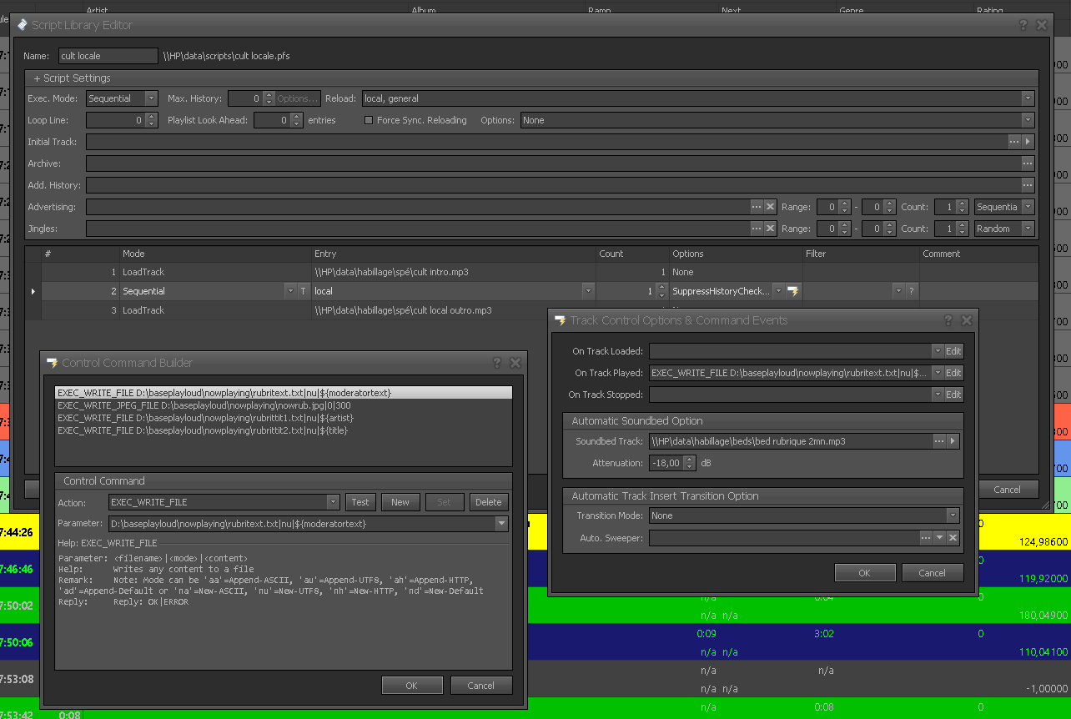Browse for Archive folder
1071x719 pixels.
pyautogui.click(x=1028, y=163)
